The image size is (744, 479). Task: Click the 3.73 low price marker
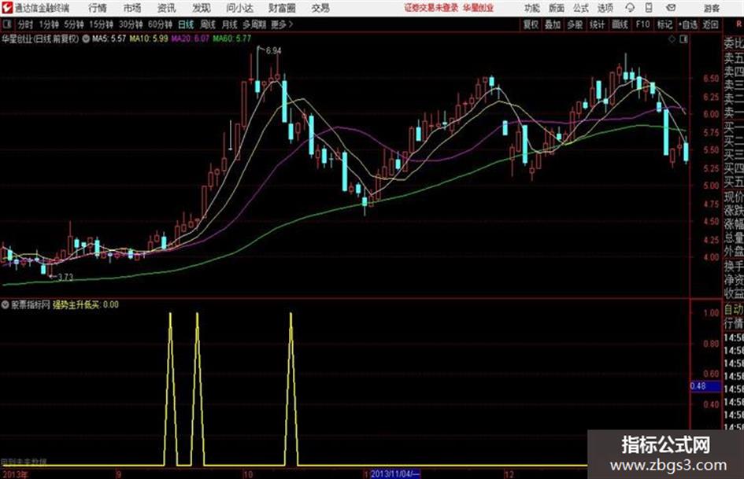65,277
